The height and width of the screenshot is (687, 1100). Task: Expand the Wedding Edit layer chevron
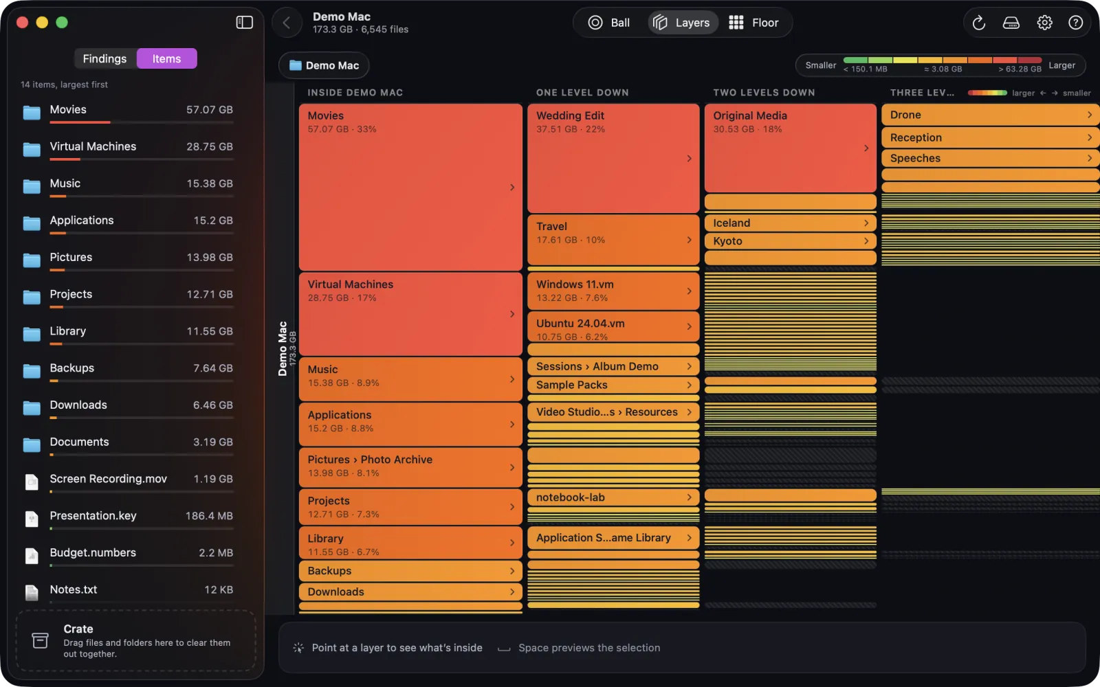tap(689, 159)
